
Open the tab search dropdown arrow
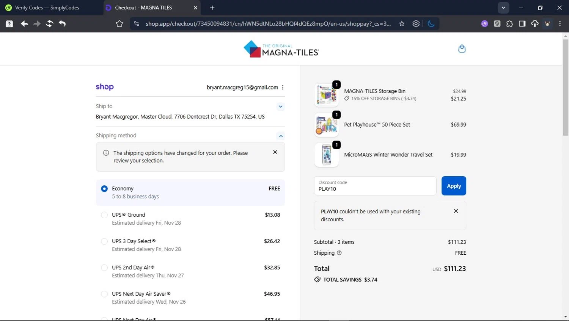(x=503, y=8)
